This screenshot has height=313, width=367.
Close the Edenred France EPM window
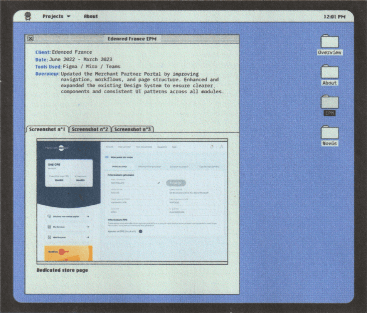[x=30, y=39]
